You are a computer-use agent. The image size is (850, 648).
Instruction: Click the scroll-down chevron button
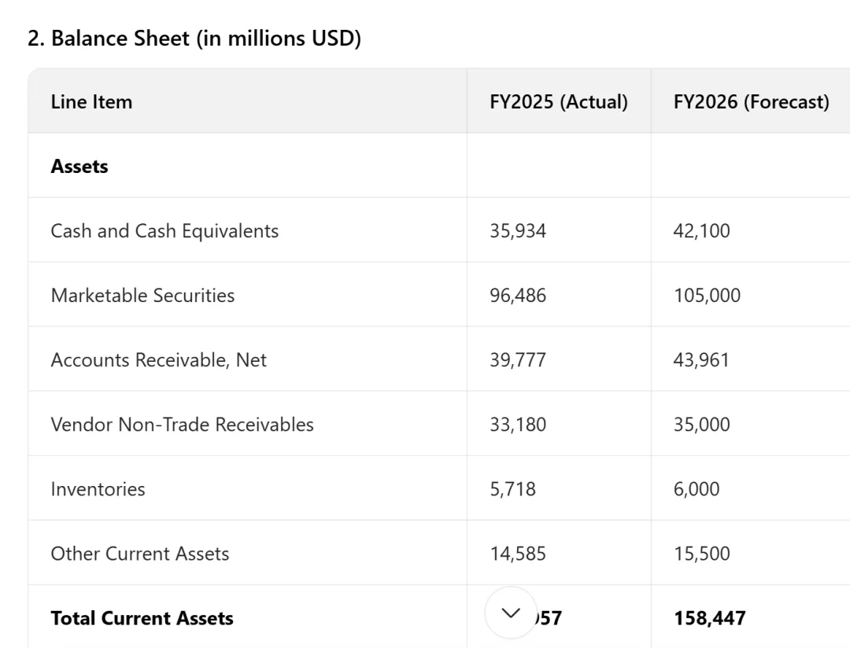(511, 613)
